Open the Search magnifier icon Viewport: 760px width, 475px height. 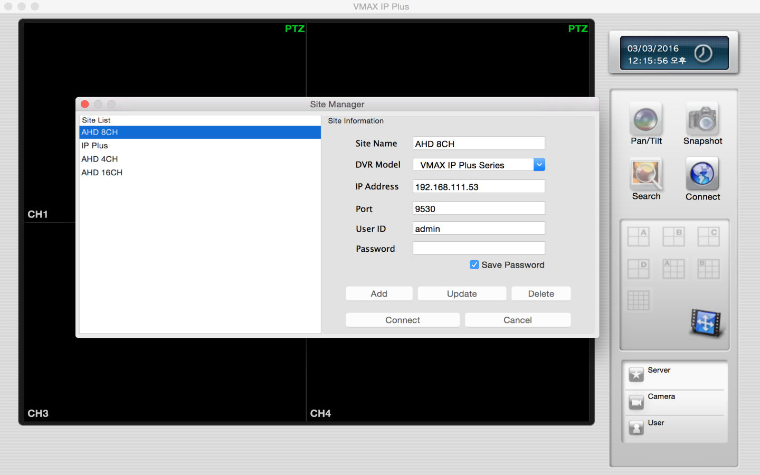tap(646, 174)
